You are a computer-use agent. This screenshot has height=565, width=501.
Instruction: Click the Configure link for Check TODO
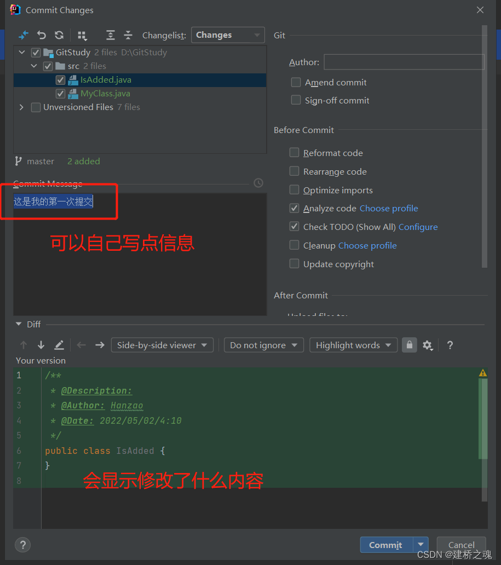point(418,227)
